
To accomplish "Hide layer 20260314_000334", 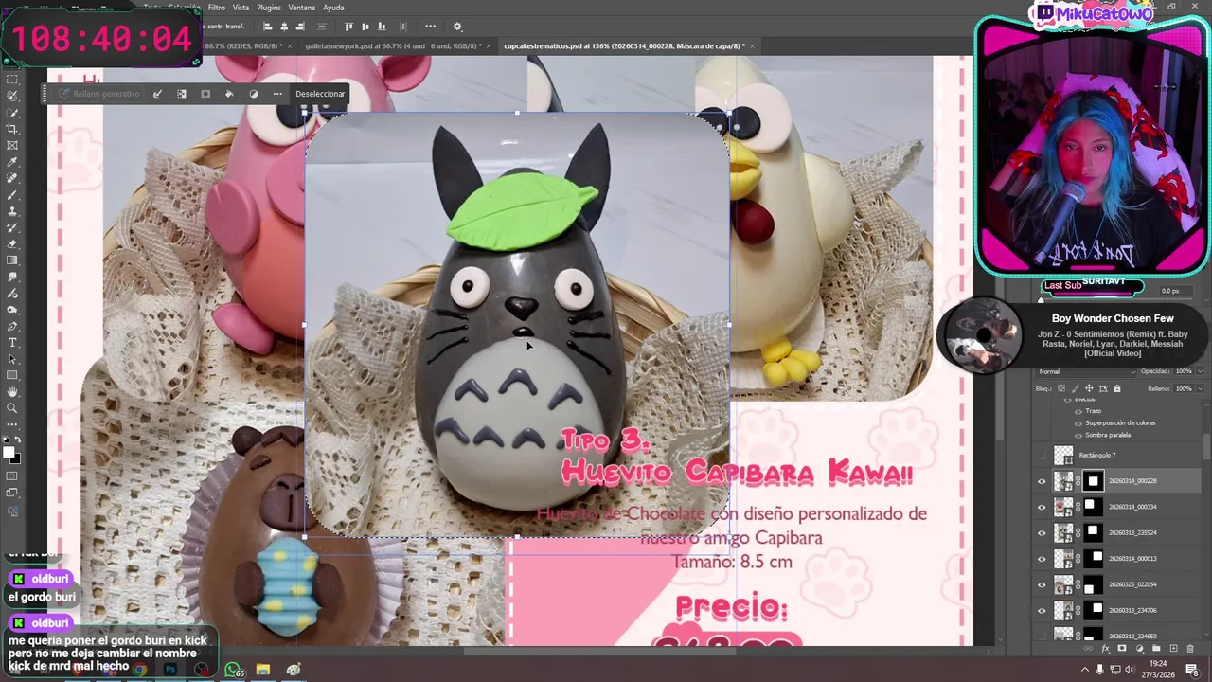I will pyautogui.click(x=1043, y=507).
